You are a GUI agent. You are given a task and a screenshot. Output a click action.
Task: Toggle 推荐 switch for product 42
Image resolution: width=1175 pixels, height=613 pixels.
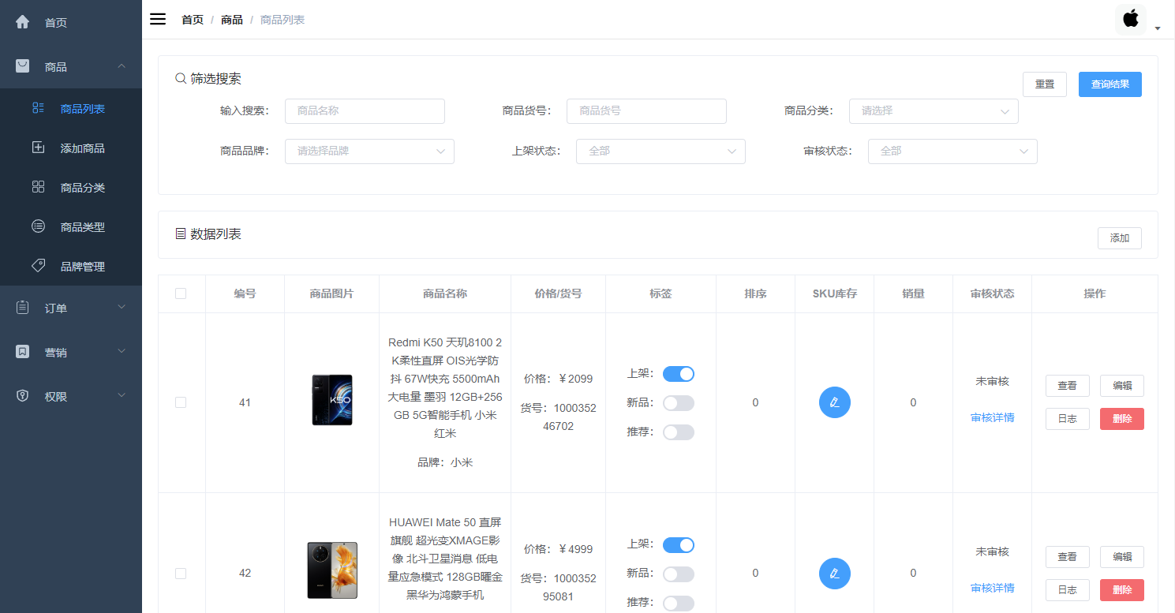pyautogui.click(x=679, y=604)
